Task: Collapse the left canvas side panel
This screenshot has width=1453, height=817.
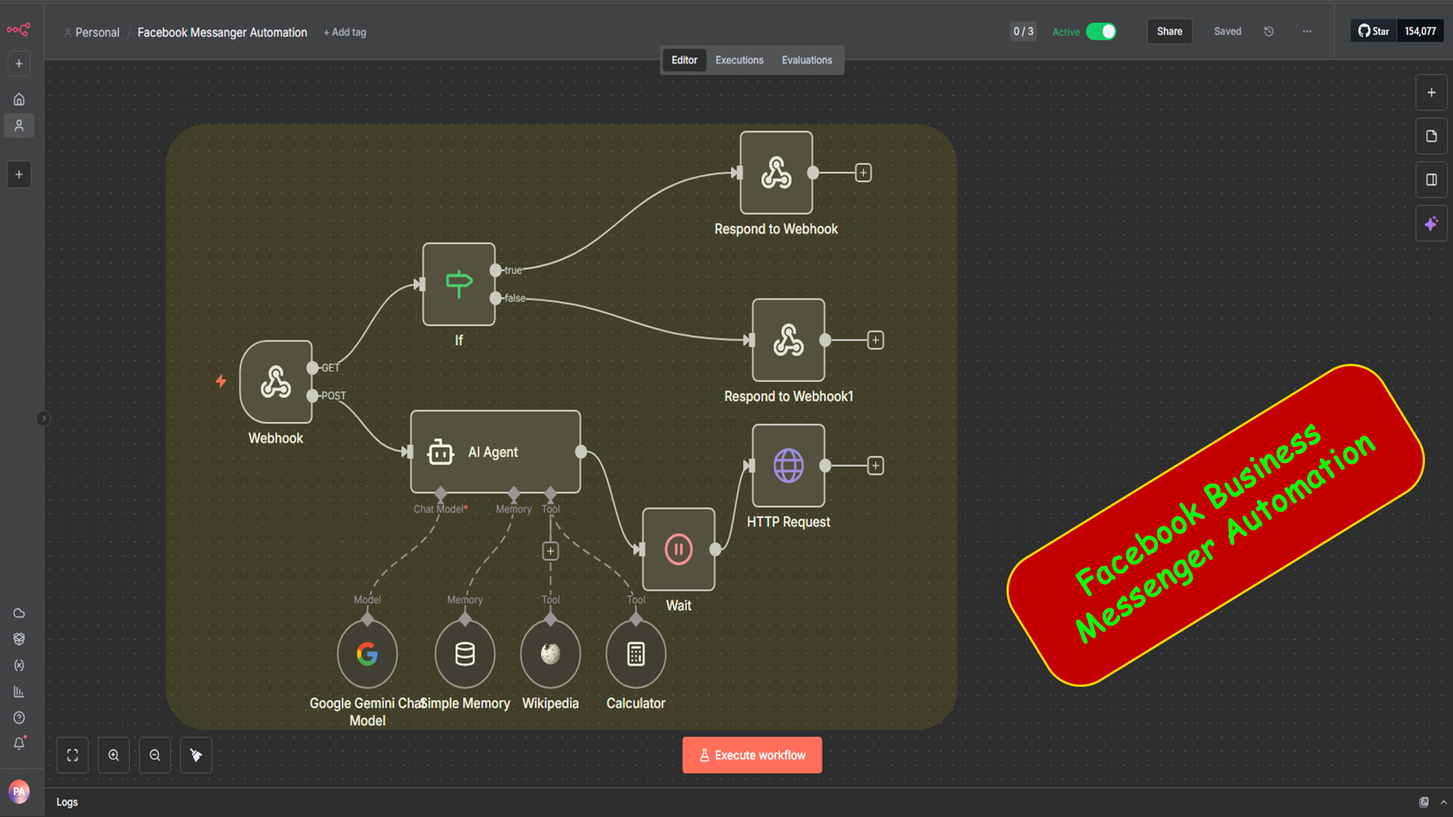Action: [x=44, y=418]
